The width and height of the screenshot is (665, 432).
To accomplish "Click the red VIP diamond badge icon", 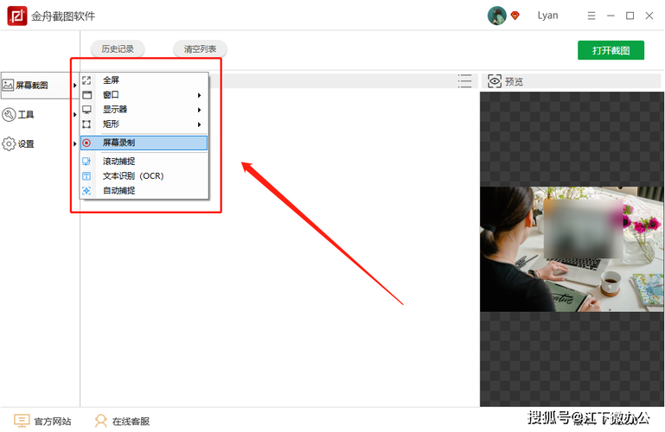I will (515, 16).
